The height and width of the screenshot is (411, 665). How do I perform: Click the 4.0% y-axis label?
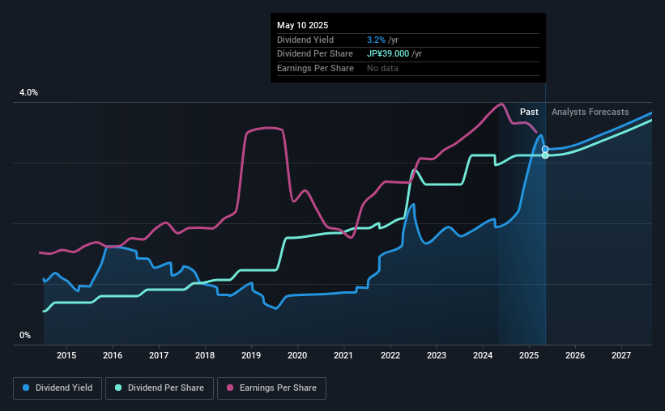coord(29,93)
